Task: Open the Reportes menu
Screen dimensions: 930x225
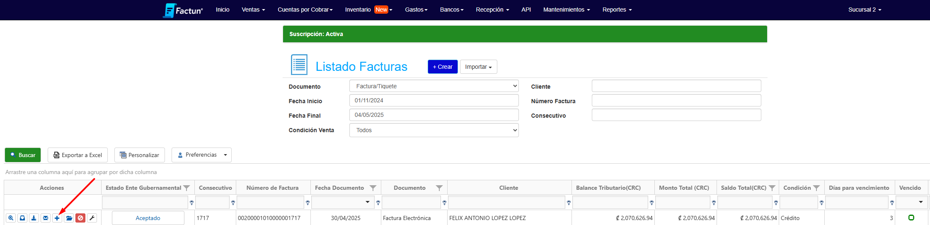Action: 617,10
